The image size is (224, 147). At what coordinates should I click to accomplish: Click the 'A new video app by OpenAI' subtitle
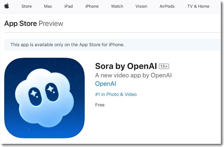(x=133, y=75)
